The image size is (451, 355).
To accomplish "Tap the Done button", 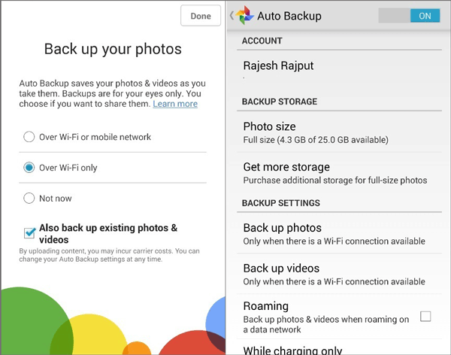I will coord(201,16).
